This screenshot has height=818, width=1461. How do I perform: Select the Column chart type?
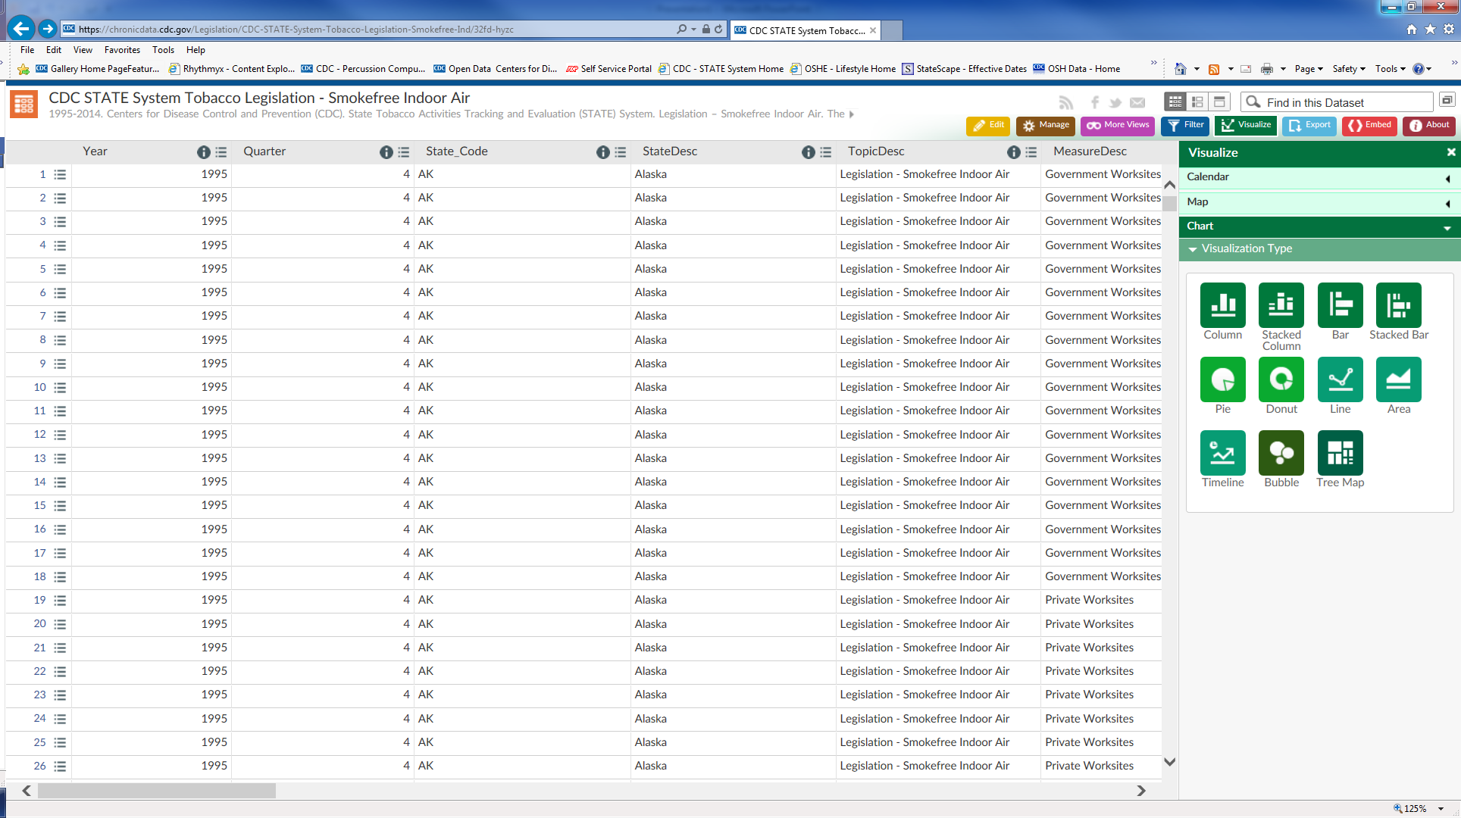[x=1222, y=305]
